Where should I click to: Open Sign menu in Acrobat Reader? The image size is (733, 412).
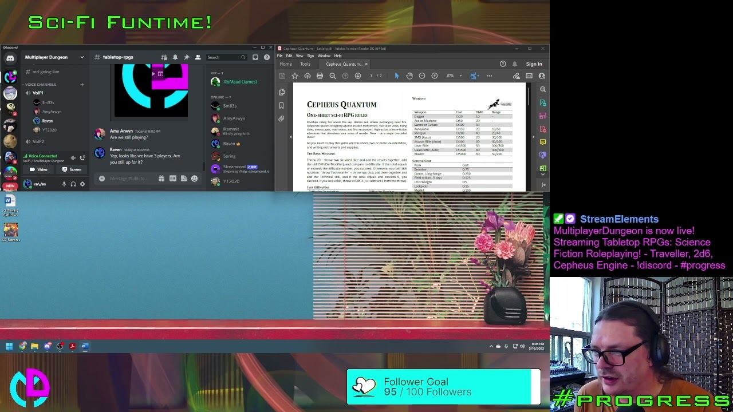(x=310, y=56)
